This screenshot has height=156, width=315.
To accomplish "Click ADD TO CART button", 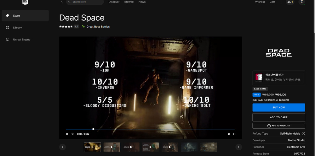I will coord(279,117).
